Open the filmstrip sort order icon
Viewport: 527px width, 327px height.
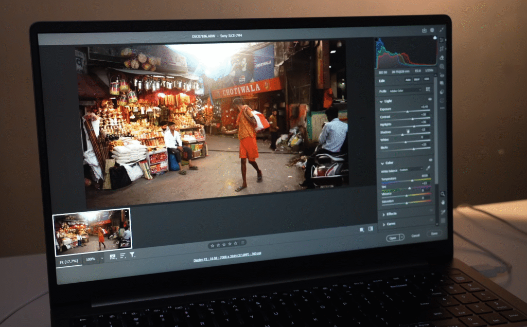[x=123, y=256]
